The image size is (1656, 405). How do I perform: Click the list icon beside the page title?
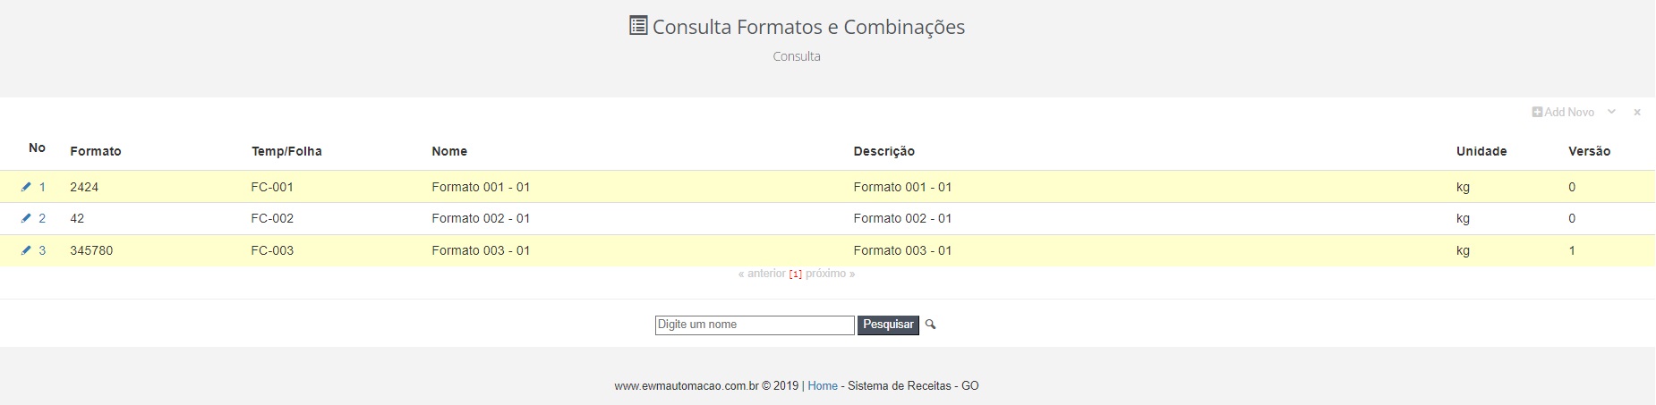point(638,26)
